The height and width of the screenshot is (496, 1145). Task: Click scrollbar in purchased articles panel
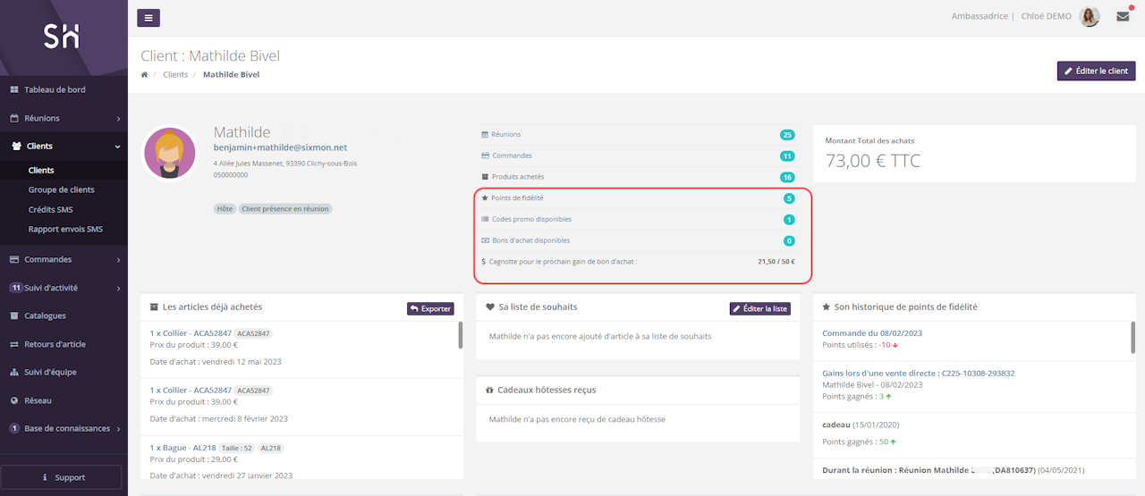point(461,335)
